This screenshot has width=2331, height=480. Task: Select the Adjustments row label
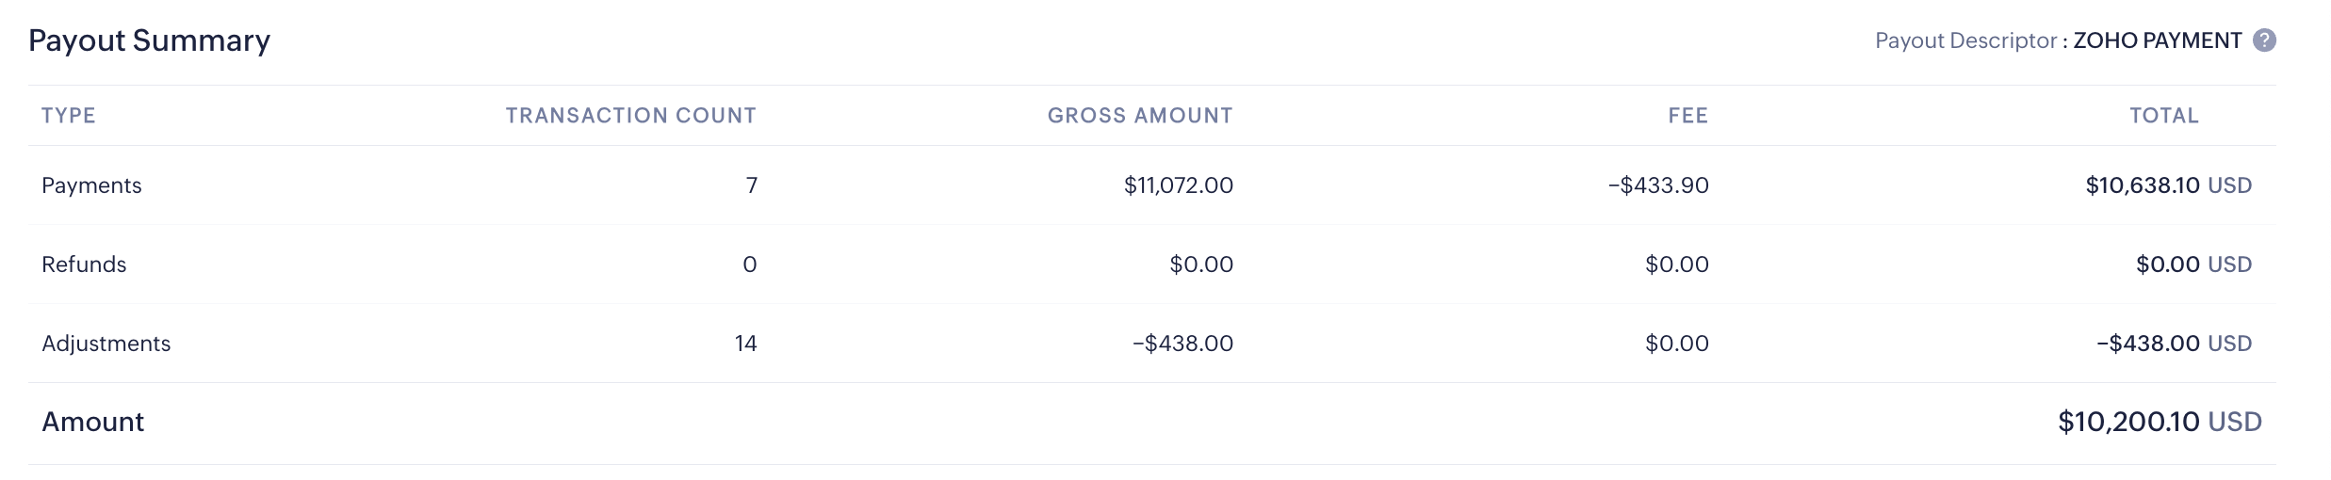tap(106, 344)
